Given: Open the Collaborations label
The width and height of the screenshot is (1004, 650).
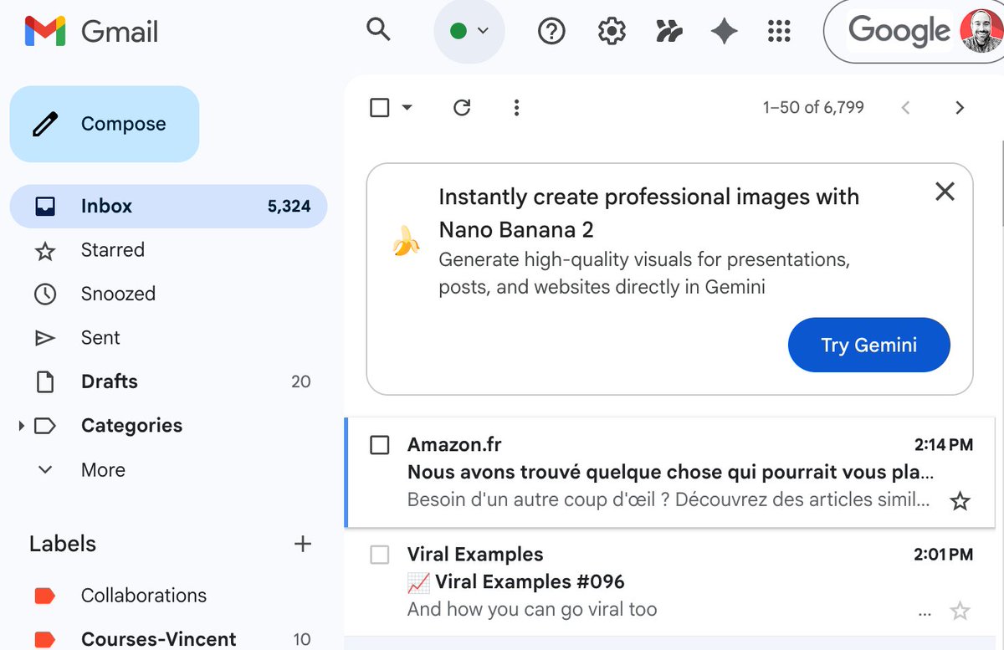Looking at the screenshot, I should click(x=168, y=596).
